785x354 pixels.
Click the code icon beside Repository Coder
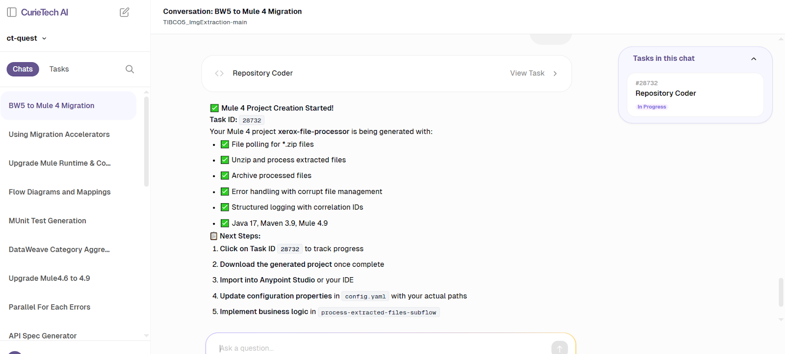219,73
